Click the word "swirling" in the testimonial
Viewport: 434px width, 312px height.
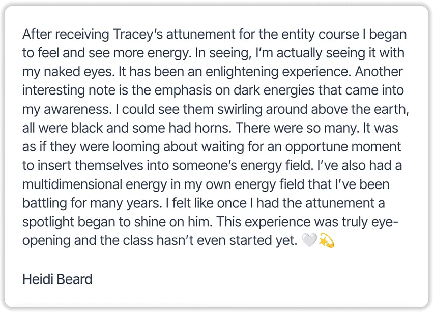pyautogui.click(x=240, y=109)
